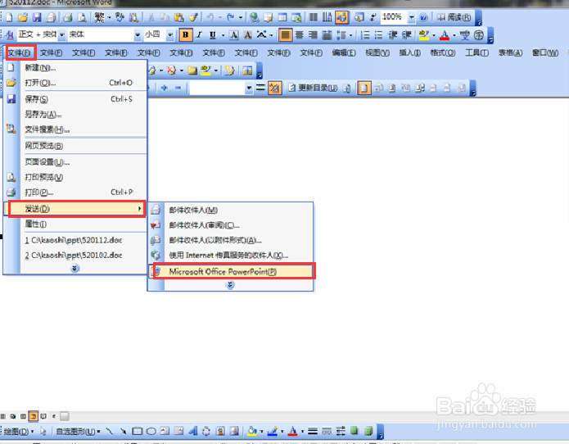Toggle the Drawing toolbar button
Screen dimensions: 569x444
(x=341, y=17)
